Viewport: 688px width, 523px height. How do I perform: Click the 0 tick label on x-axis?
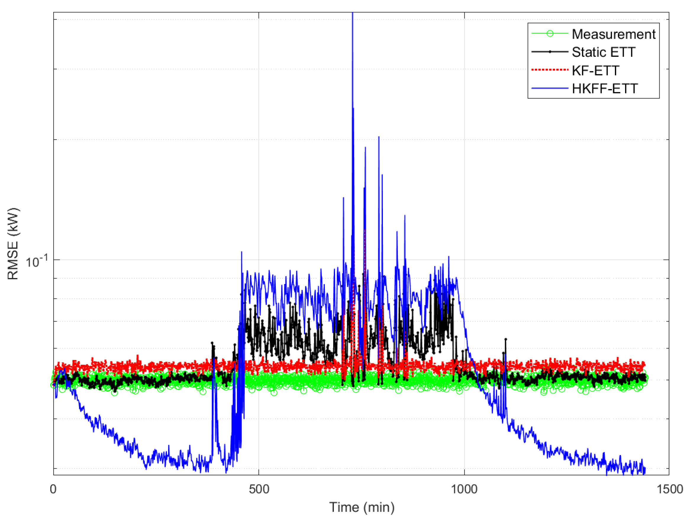(x=53, y=489)
